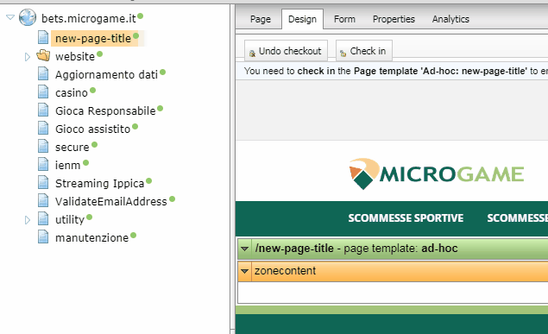Click the page icon beside utility
548x334 pixels.
(43, 219)
